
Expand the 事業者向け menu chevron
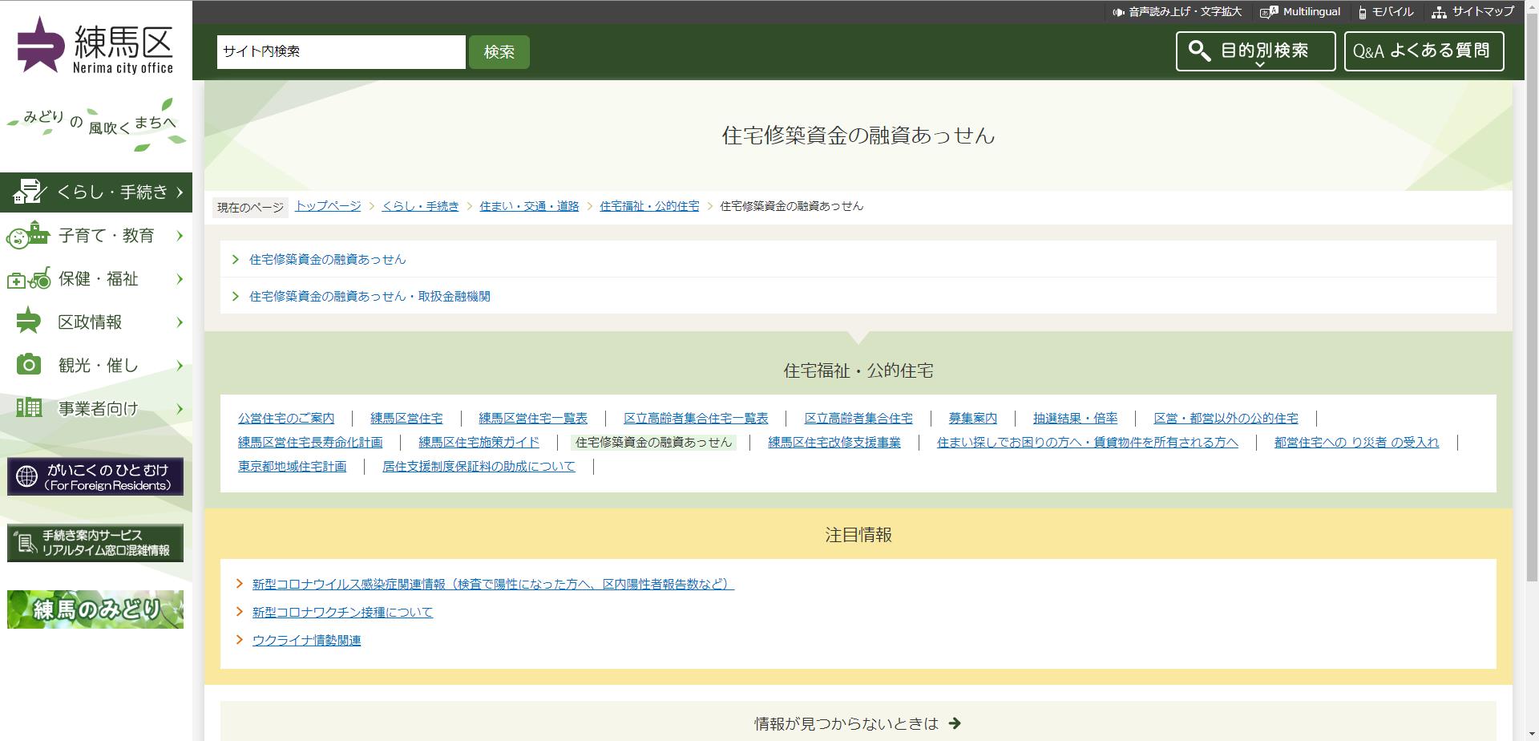(180, 409)
